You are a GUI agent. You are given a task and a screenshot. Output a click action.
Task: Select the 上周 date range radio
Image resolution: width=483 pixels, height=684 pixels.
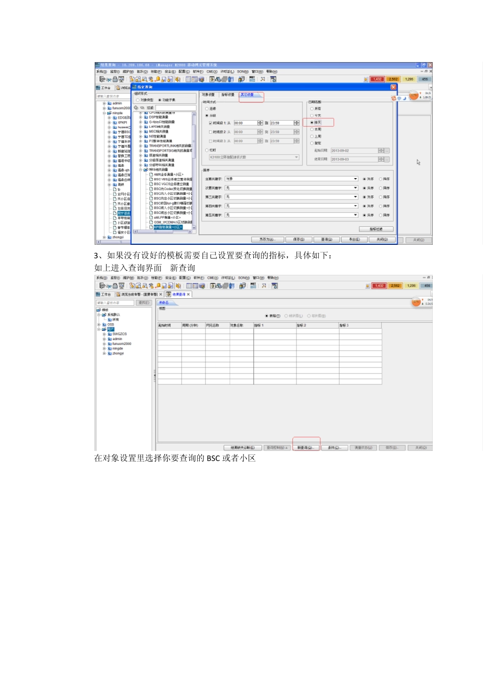[312, 136]
